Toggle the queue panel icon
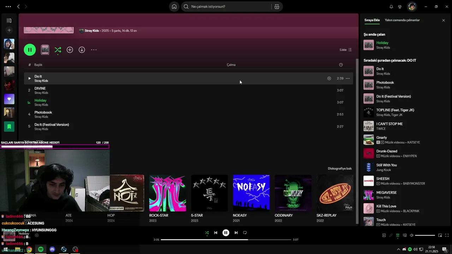 398,235
